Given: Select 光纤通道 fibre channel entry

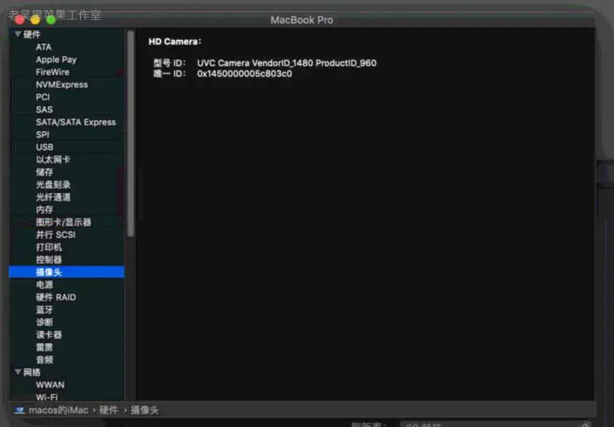Looking at the screenshot, I should 53,197.
